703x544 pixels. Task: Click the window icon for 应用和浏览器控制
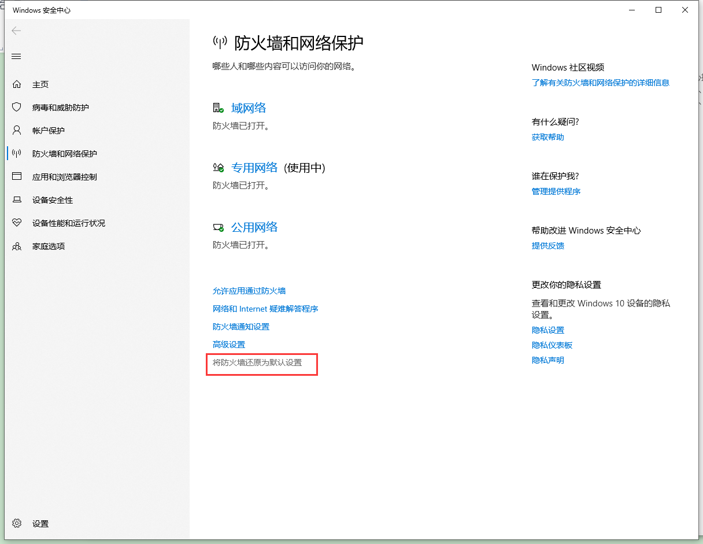click(x=17, y=176)
